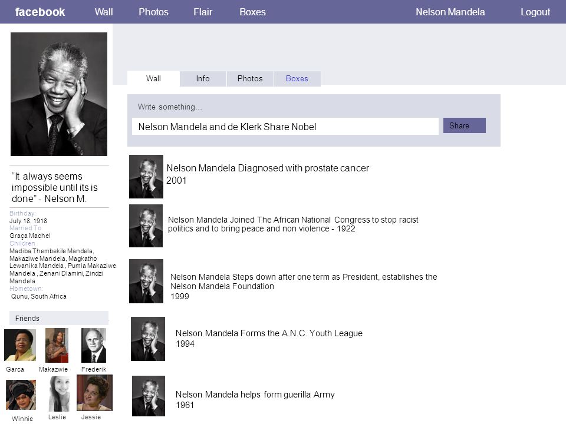Click the quote 'It always seems impossible'

point(54,187)
